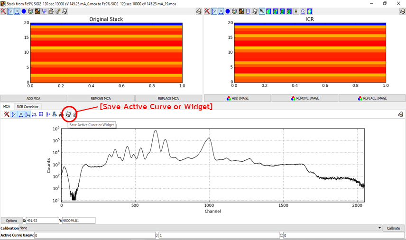Click the X coordinate field showing 491.92
Image resolution: width=406 pixels, height=240 pixels.
click(43, 221)
